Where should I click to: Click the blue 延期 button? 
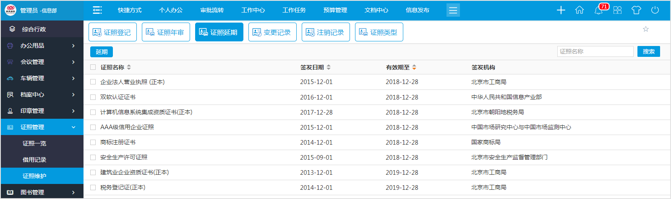coord(102,51)
